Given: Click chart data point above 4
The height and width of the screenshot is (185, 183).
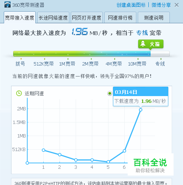Looking at the screenshot, I should click(92, 160).
